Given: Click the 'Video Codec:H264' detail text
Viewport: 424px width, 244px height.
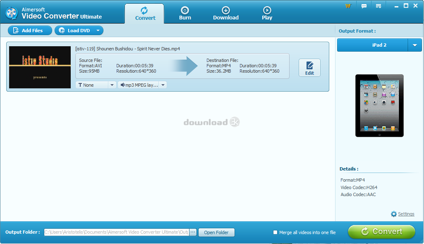Looking at the screenshot, I should coord(359,187).
